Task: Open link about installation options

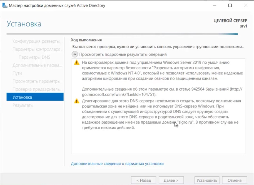Action: point(117,164)
